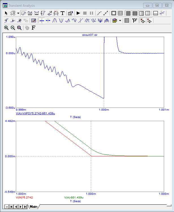Go to next simulation data point

(6, 21)
